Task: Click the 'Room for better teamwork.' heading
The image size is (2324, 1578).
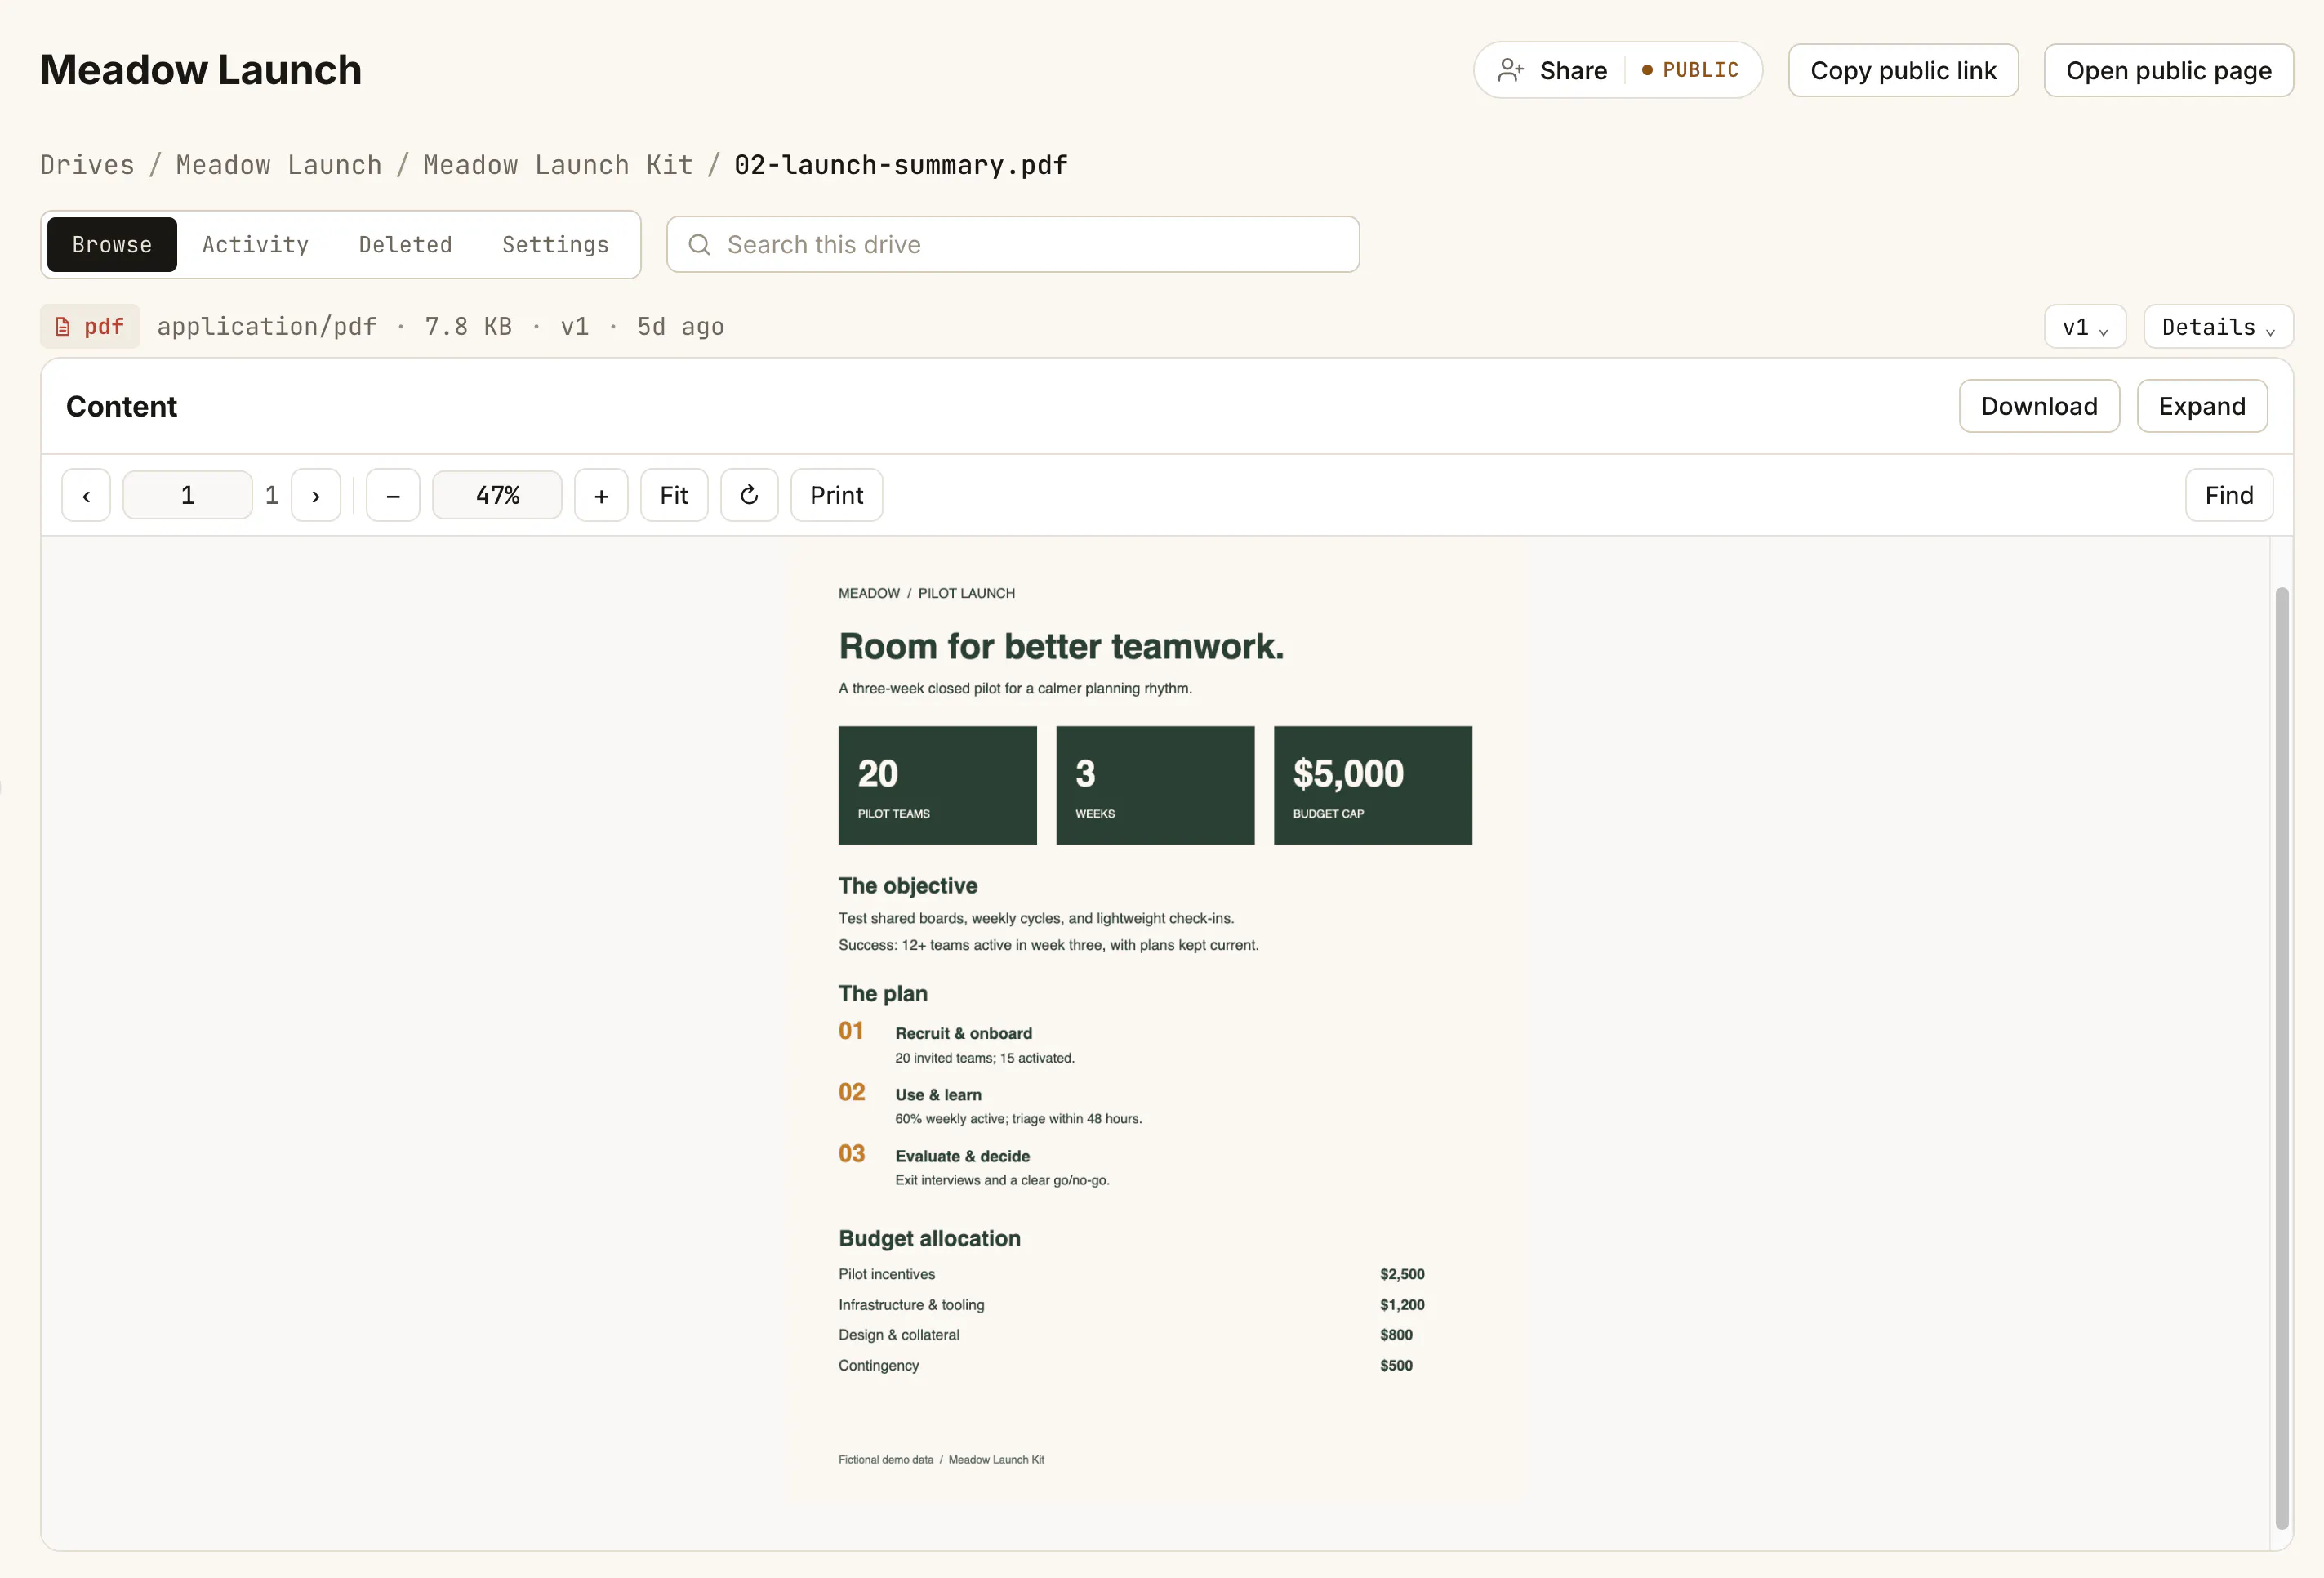Action: click(1061, 647)
